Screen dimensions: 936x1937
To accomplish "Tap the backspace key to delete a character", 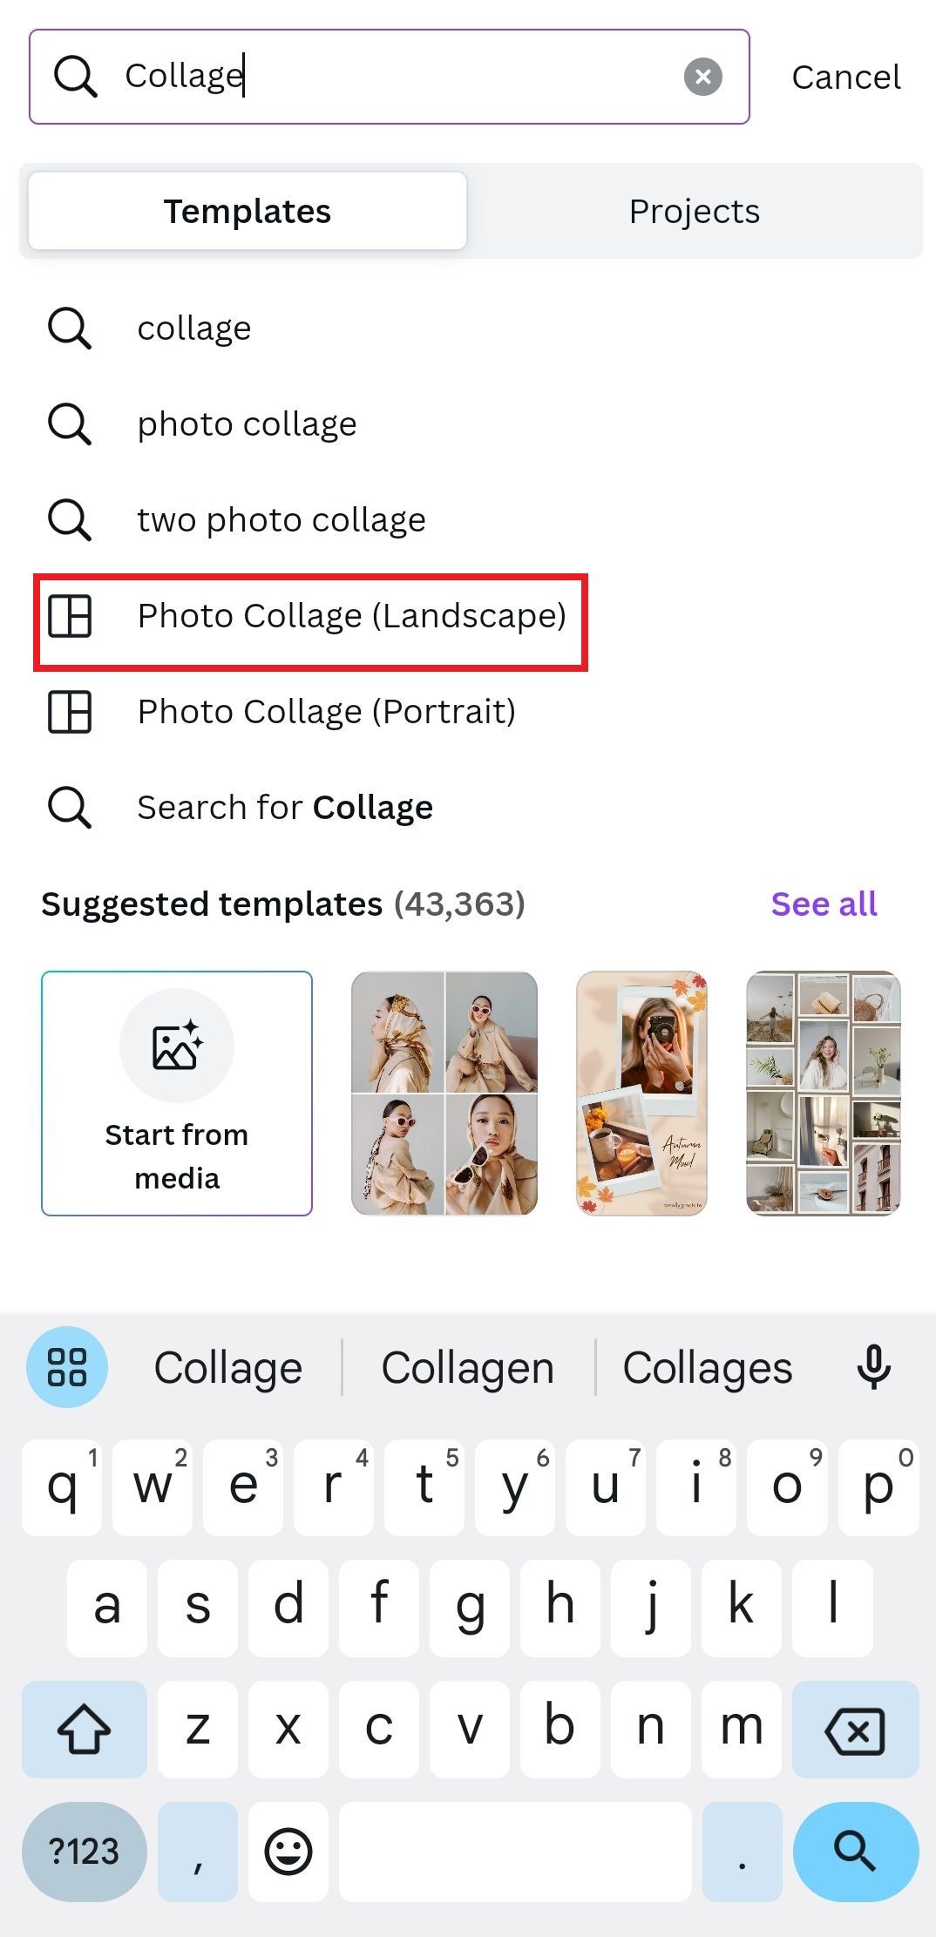I will [x=855, y=1730].
